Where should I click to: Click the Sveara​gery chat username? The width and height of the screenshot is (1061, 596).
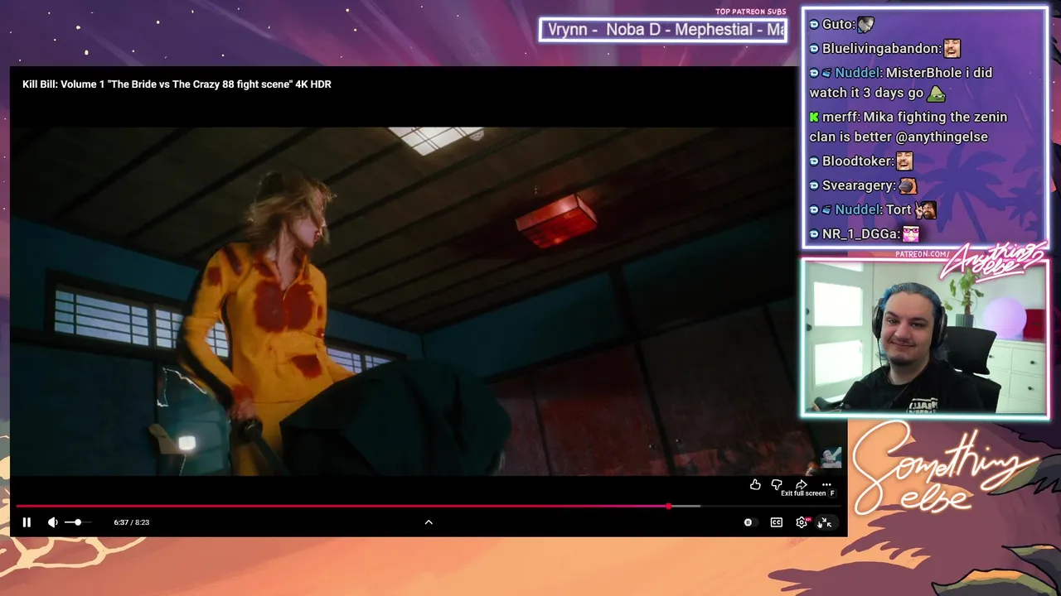click(x=859, y=185)
